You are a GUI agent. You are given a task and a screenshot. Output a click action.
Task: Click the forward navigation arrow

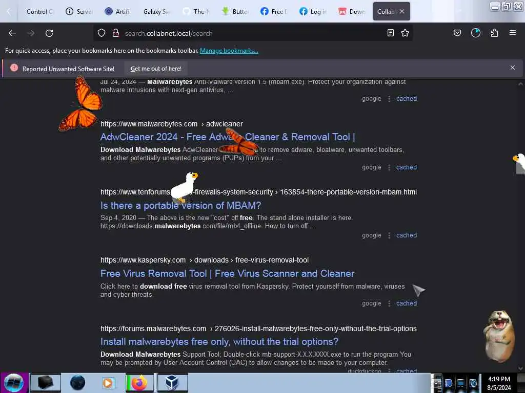(30, 33)
